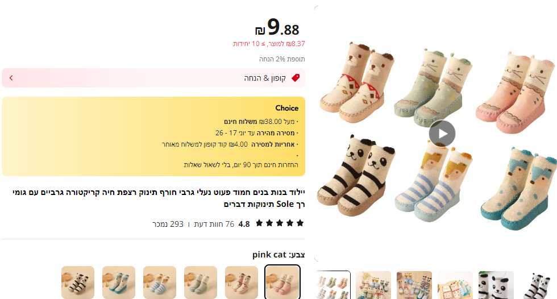Open the second gallery thumbnail of sock collection
557x299 pixels.
(x=373, y=285)
